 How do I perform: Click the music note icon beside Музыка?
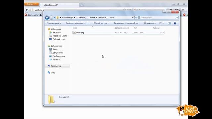click(x=50, y=59)
